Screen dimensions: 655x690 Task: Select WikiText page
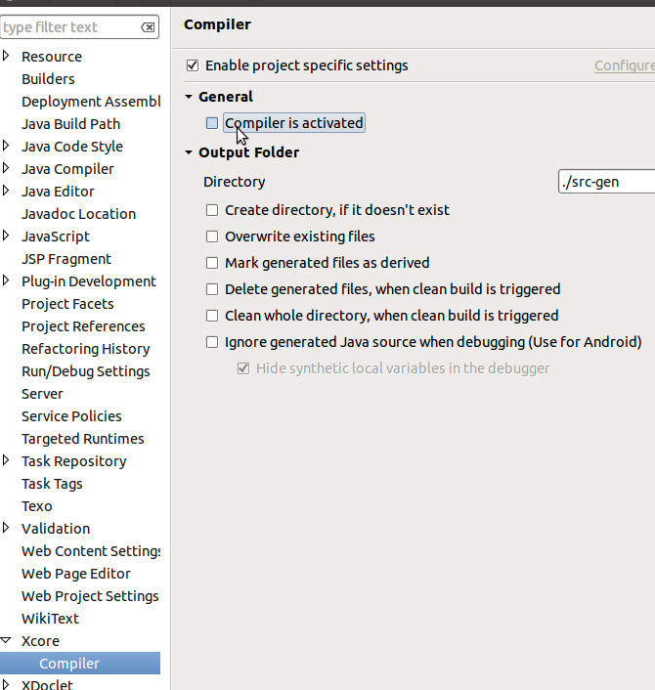tap(50, 619)
